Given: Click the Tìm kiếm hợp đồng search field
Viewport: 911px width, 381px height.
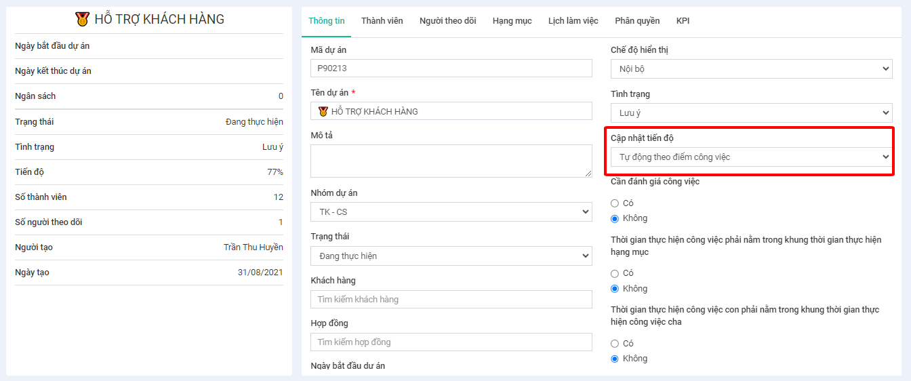Looking at the screenshot, I should [x=451, y=342].
